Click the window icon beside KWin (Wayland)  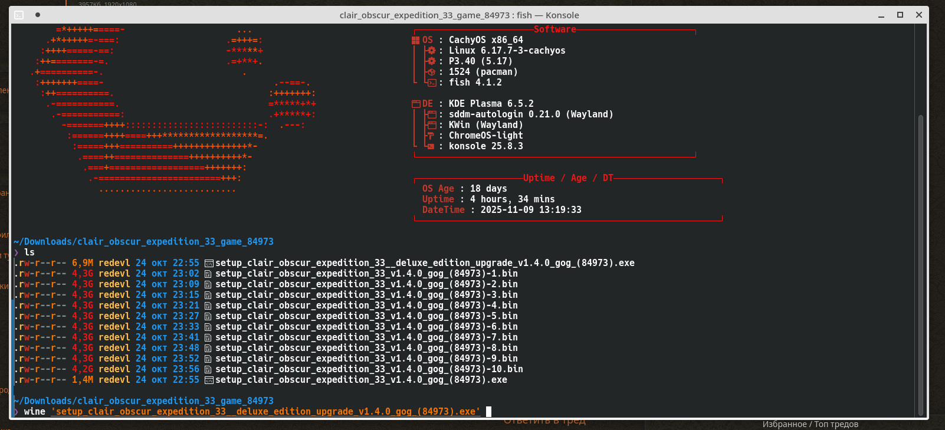[x=431, y=125]
